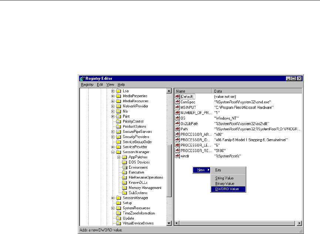
Task: Maximize the Registry Editor window
Action: click(x=293, y=78)
